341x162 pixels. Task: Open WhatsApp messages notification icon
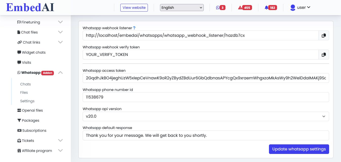218,8
